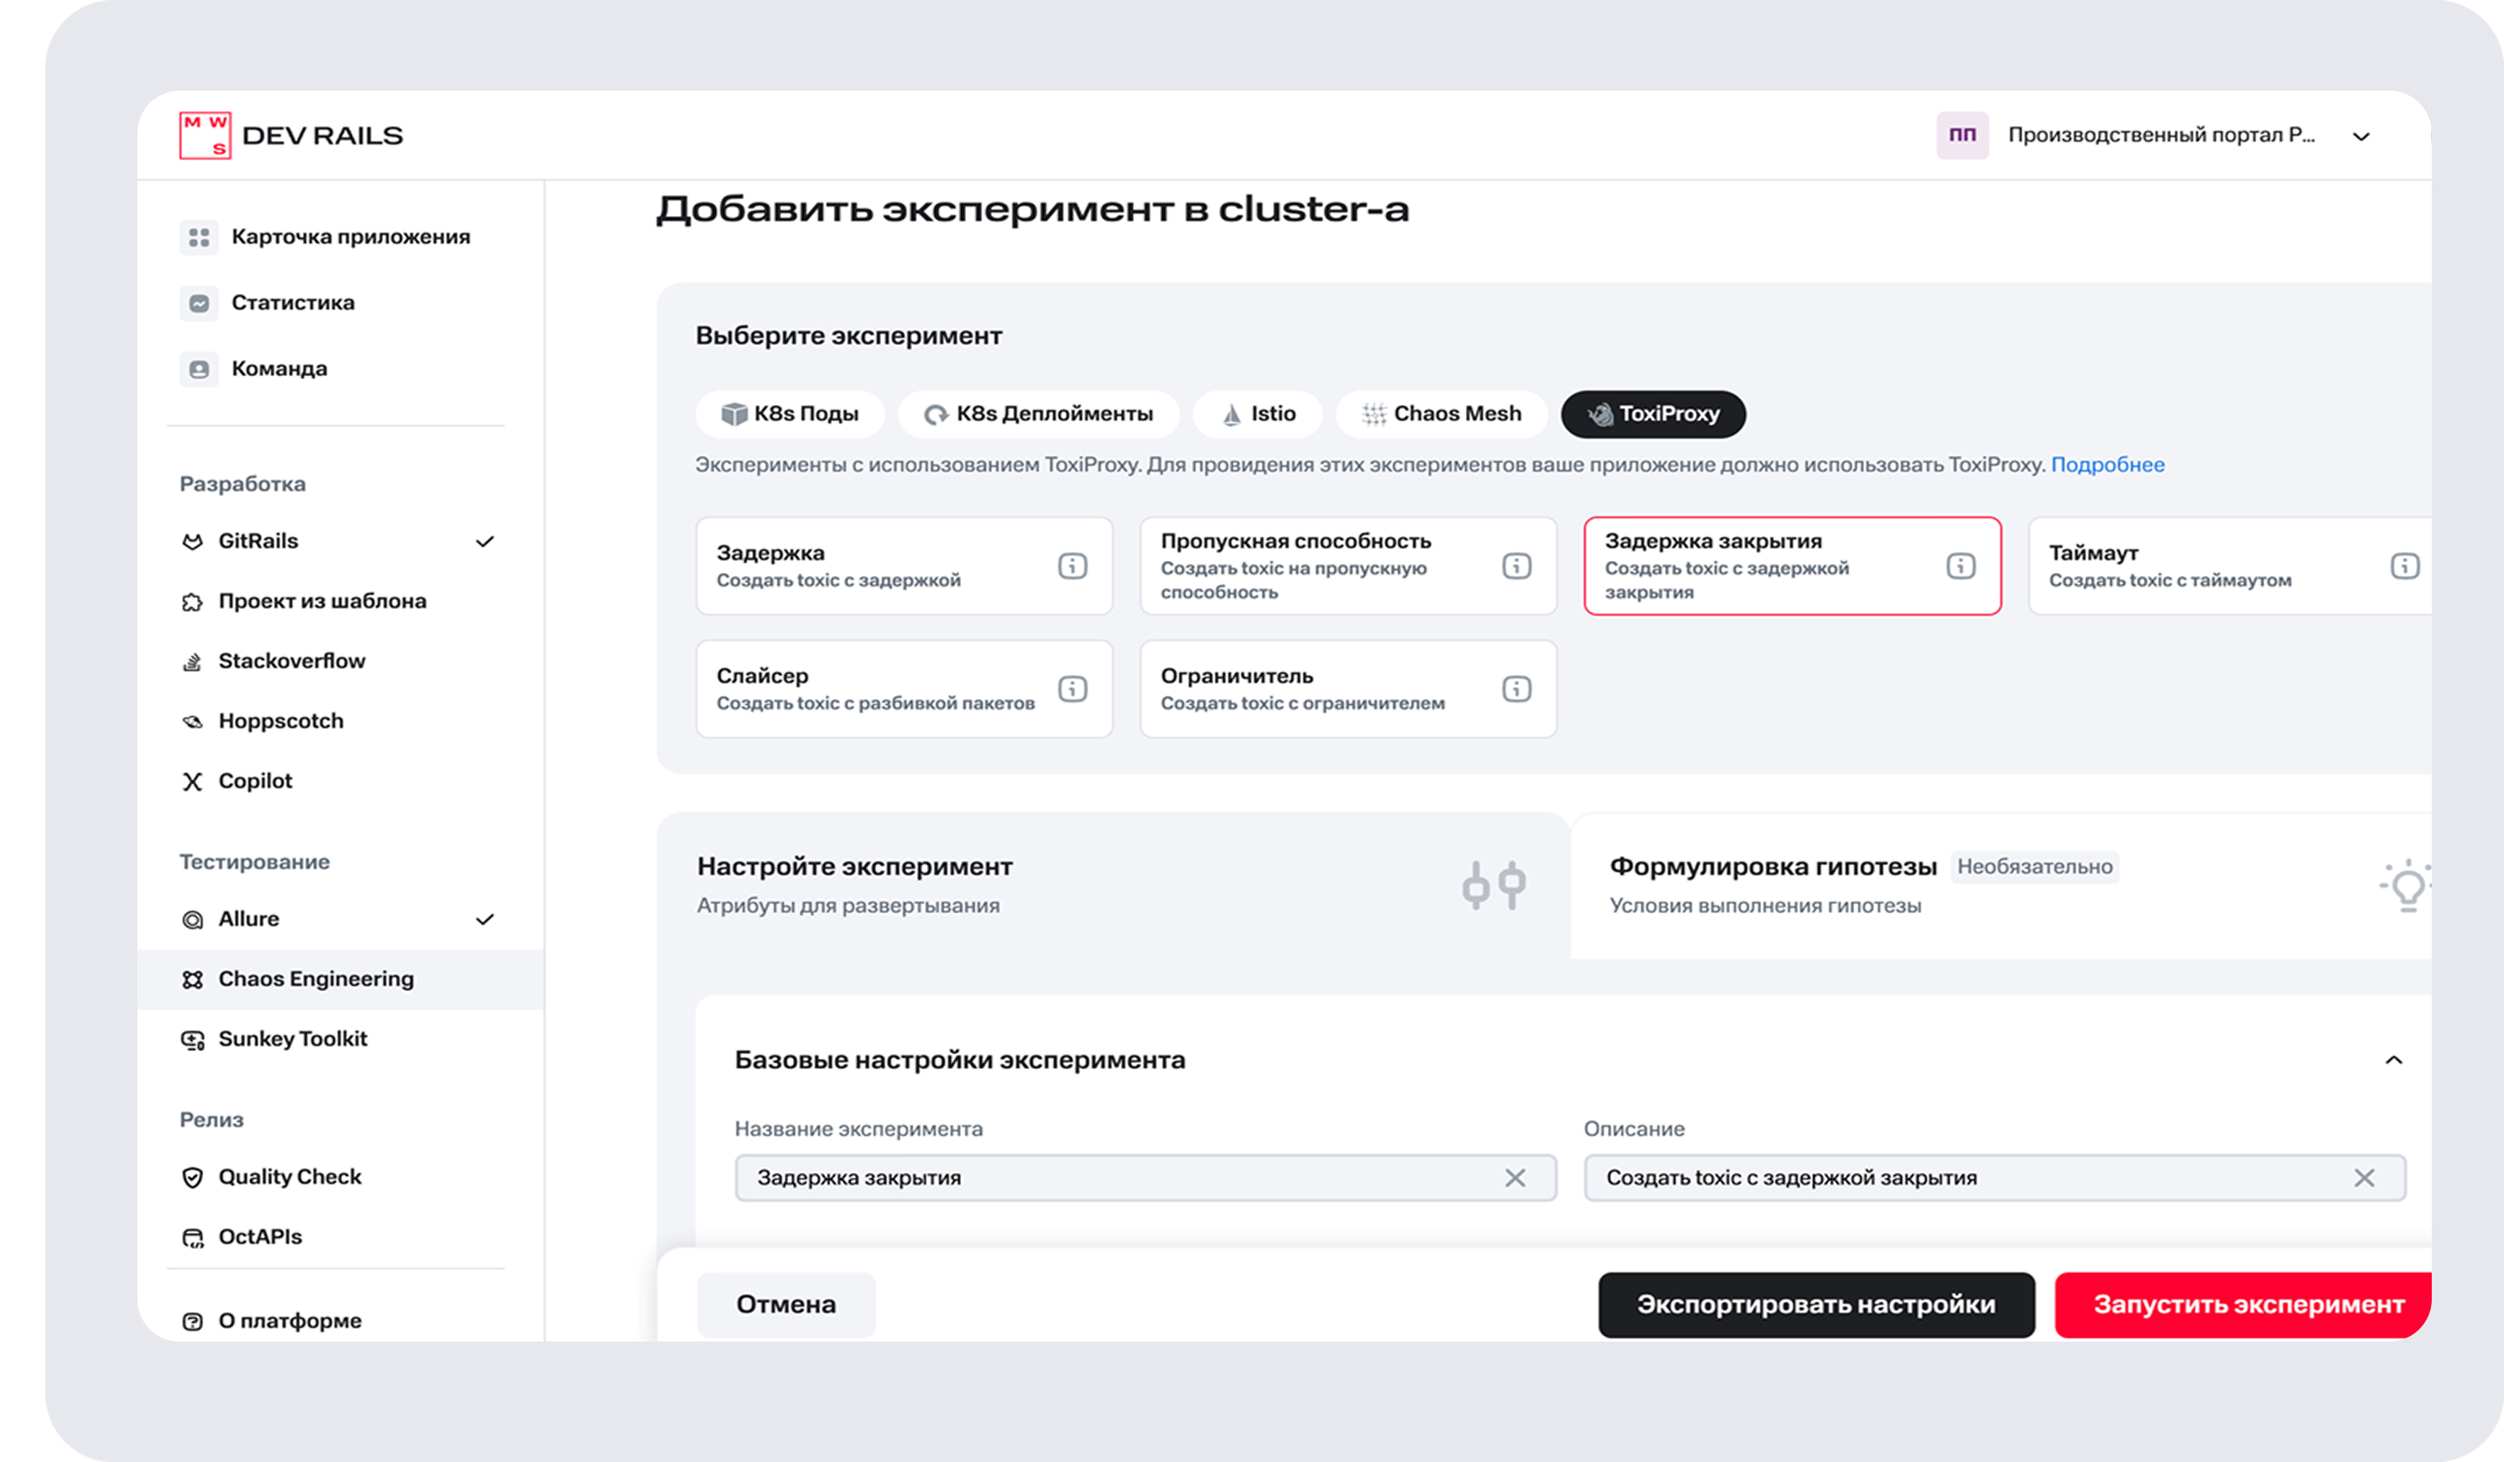
Task: Clear the Описание field
Action: coord(2364,1178)
